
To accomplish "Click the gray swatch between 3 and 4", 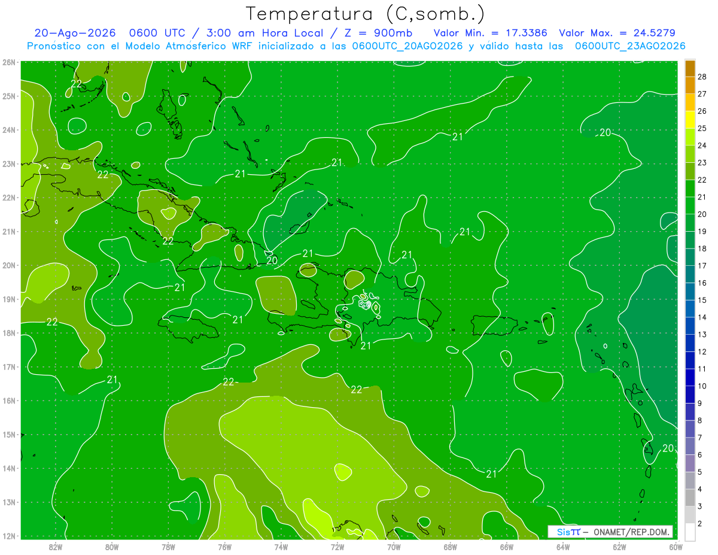I will pyautogui.click(x=690, y=498).
